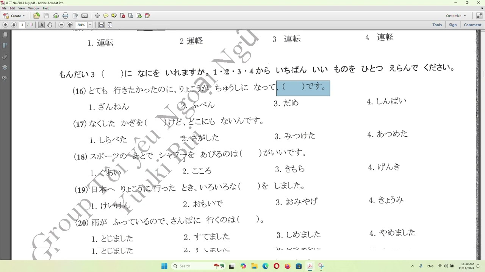Open File Explorer from taskbar

tap(254, 266)
